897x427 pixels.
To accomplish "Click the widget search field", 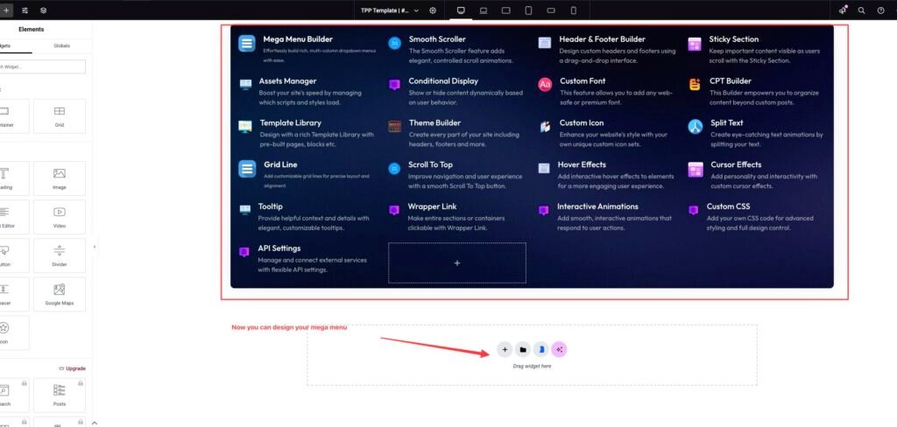I will click(x=42, y=66).
